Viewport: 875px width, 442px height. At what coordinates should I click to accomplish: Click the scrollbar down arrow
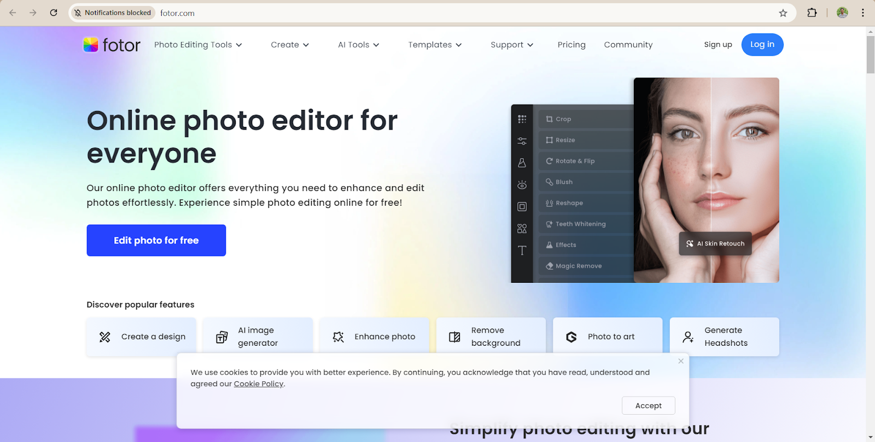pos(871,438)
